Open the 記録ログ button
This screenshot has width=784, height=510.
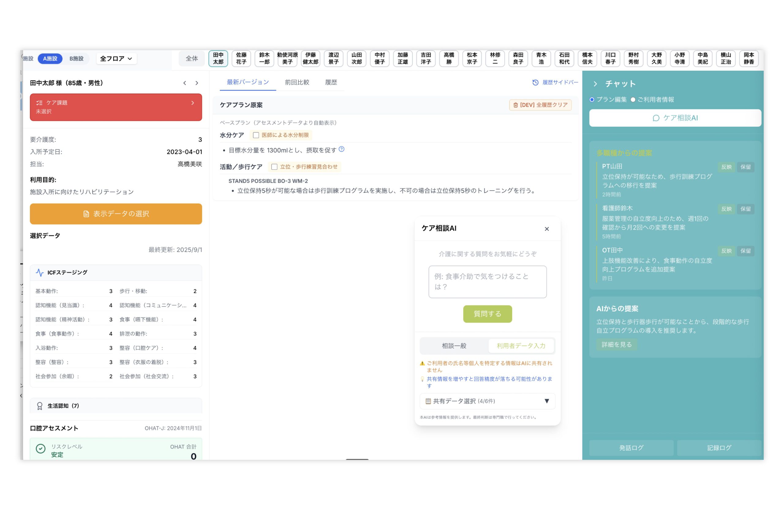click(x=719, y=448)
